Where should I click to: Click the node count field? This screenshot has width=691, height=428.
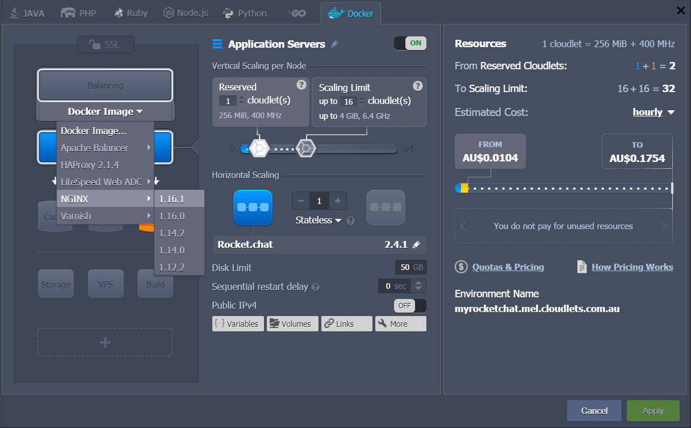tap(319, 201)
